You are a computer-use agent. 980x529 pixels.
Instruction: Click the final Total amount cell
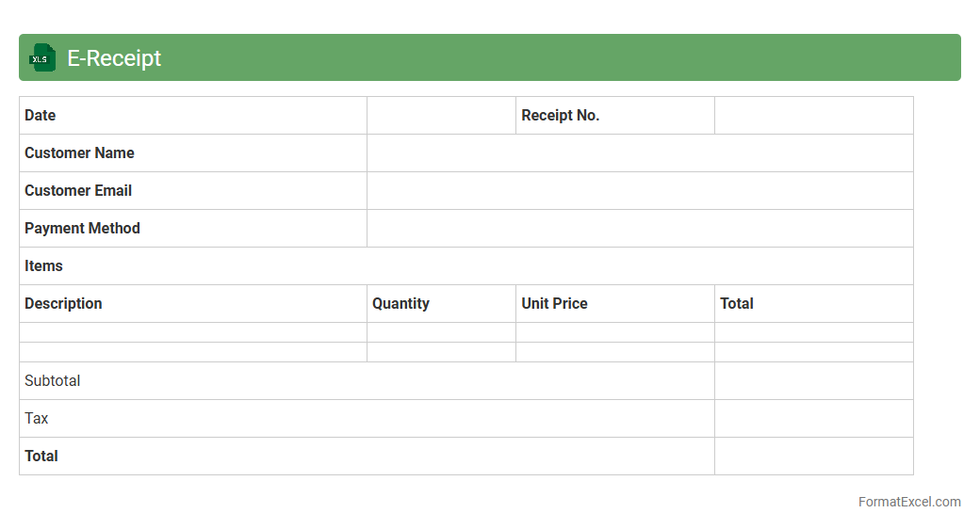click(x=813, y=457)
